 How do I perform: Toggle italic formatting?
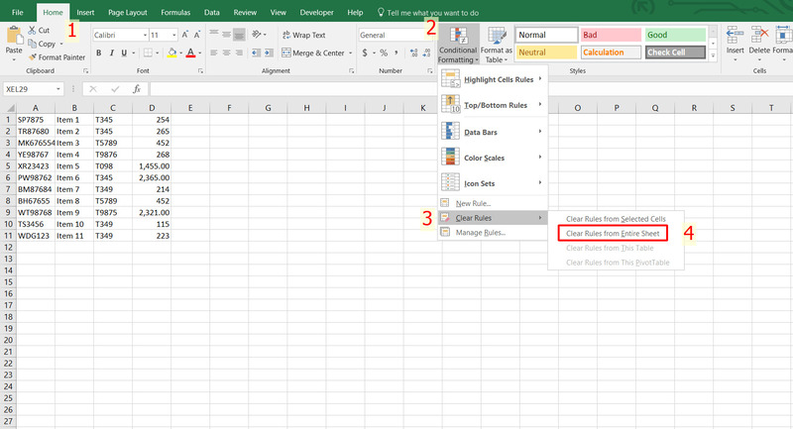point(112,53)
